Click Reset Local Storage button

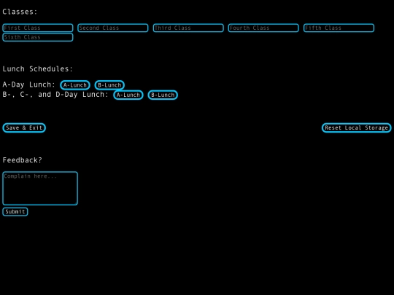click(356, 127)
